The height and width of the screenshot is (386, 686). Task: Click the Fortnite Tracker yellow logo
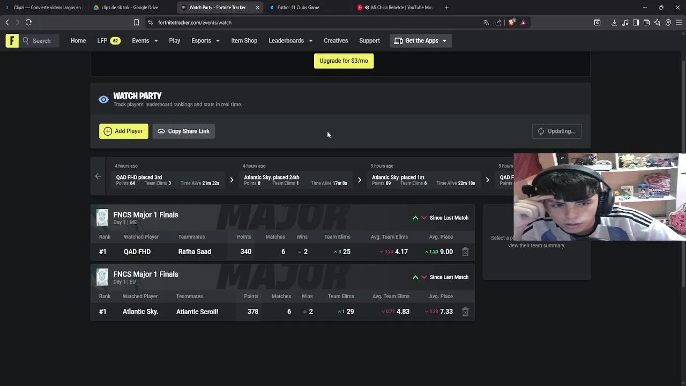tap(12, 41)
